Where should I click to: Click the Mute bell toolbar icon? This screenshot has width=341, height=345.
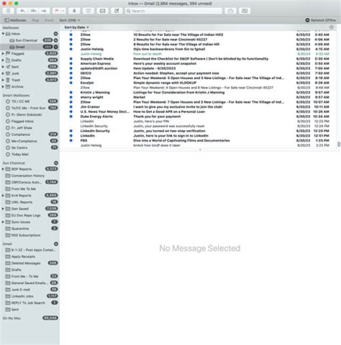[x=74, y=11]
